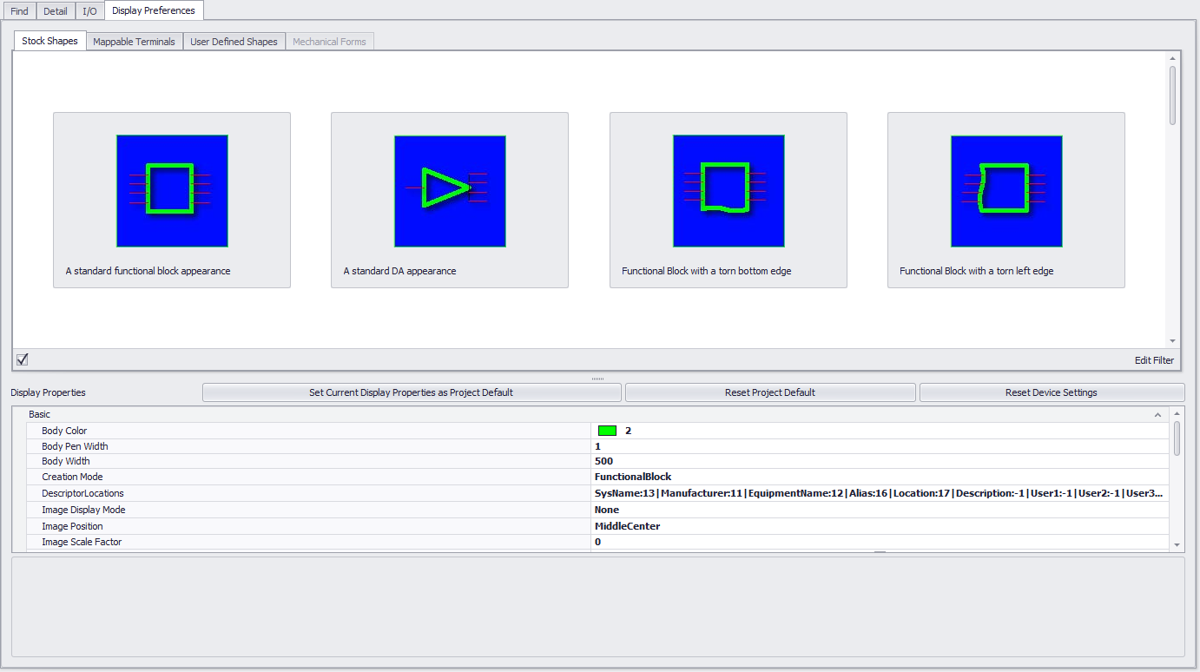Click the green Body Color swatch
This screenshot has width=1200, height=672.
[607, 431]
